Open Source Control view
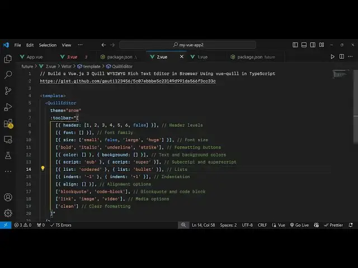This screenshot has height=268, width=358. tap(8, 91)
